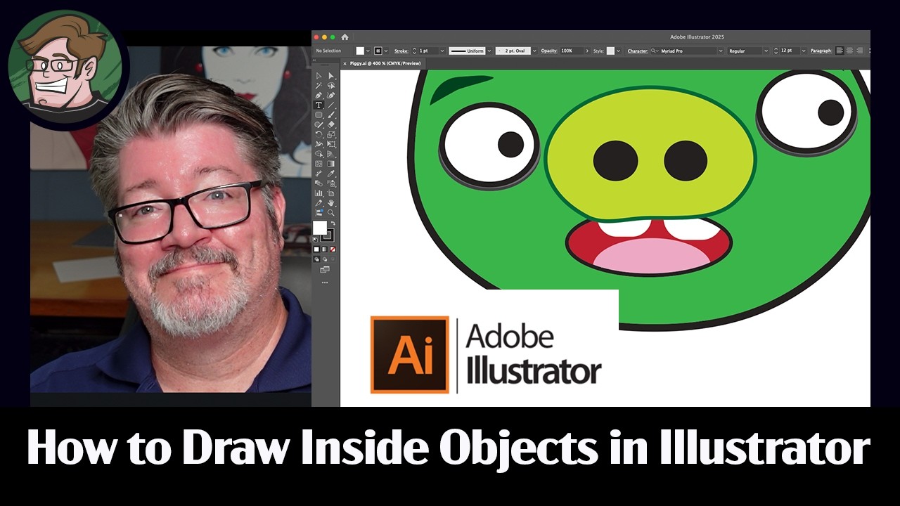This screenshot has height=506, width=900.
Task: Align paragraph left
Action: [x=840, y=51]
